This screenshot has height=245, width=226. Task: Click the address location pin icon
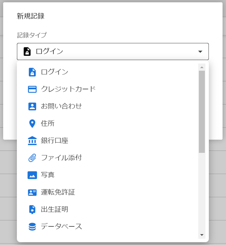[x=32, y=123]
